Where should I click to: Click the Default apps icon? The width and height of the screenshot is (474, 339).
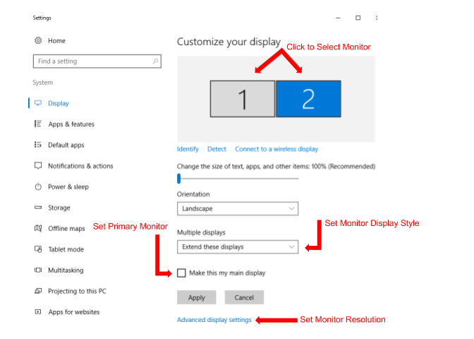pos(38,145)
